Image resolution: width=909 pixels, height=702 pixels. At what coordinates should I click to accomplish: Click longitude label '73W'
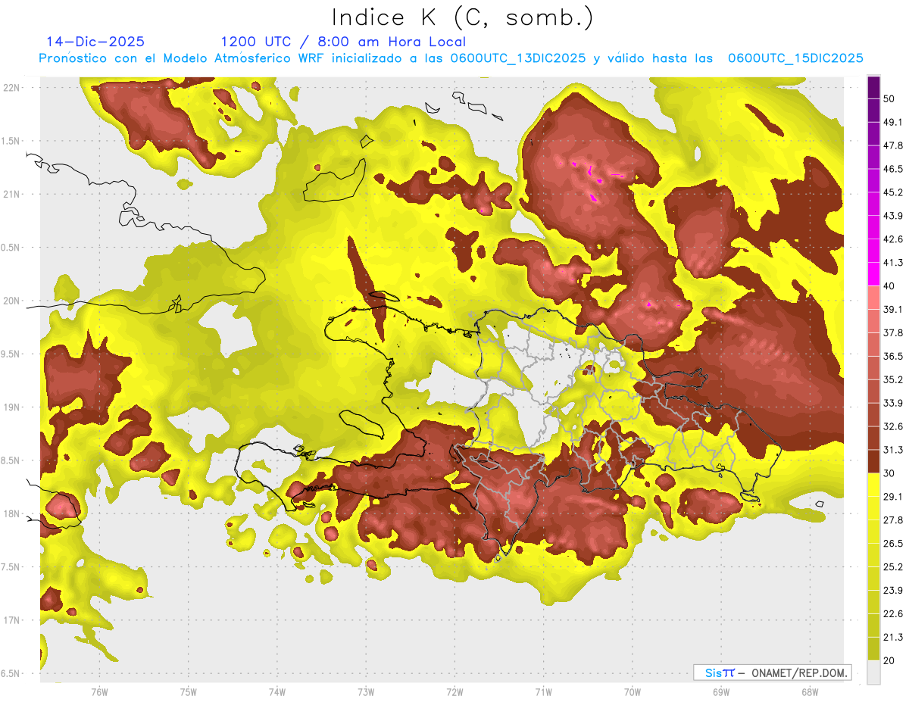(366, 691)
